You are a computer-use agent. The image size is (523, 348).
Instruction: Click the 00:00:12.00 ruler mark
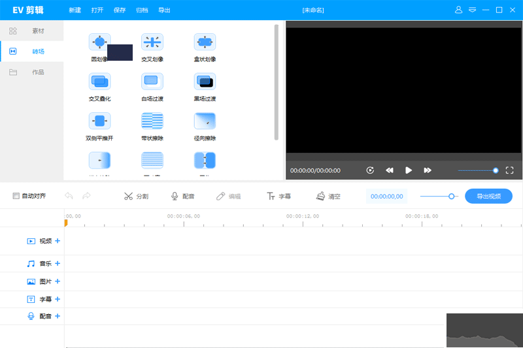click(303, 216)
